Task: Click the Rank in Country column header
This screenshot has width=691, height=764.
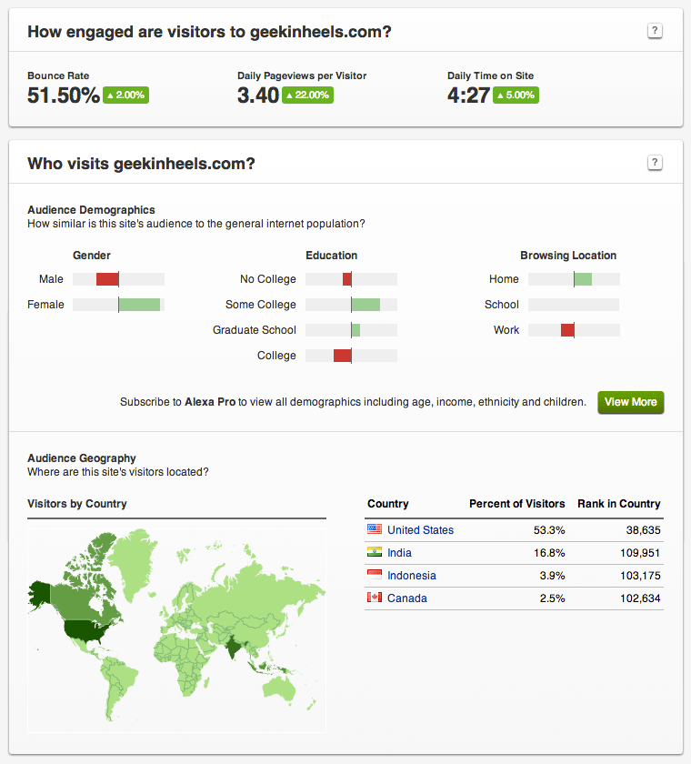Action: click(619, 504)
